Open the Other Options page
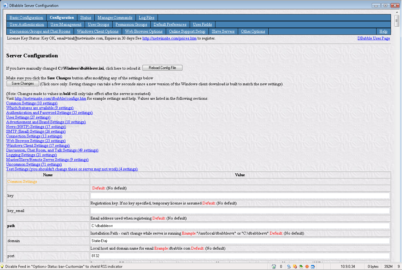The image size is (402, 270). pyautogui.click(x=253, y=31)
